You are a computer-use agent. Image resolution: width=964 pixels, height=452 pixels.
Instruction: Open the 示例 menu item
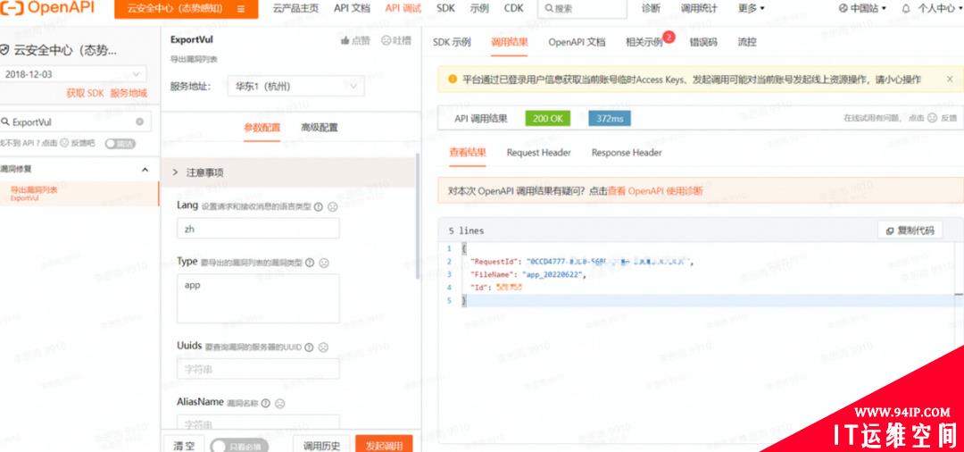coord(479,9)
